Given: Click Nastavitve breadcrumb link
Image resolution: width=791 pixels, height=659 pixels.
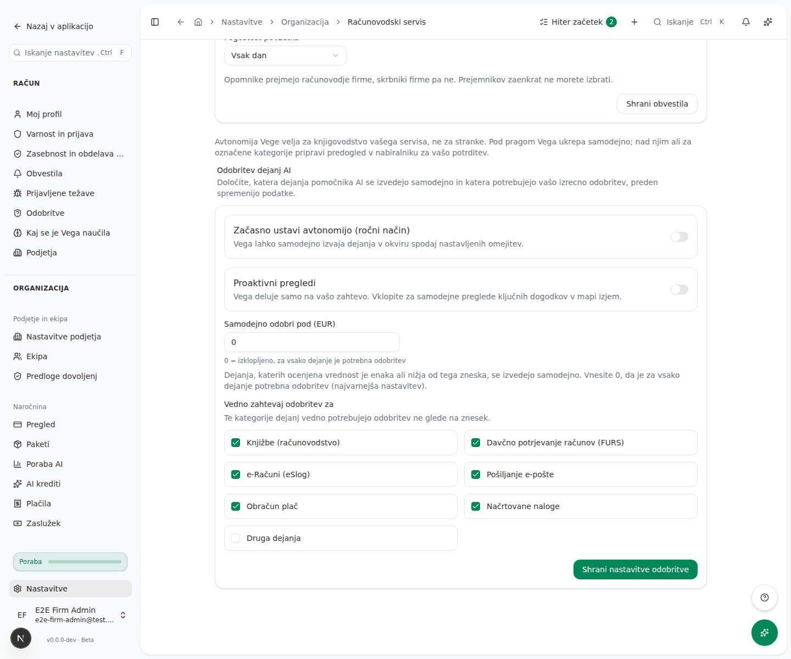Looking at the screenshot, I should point(242,22).
